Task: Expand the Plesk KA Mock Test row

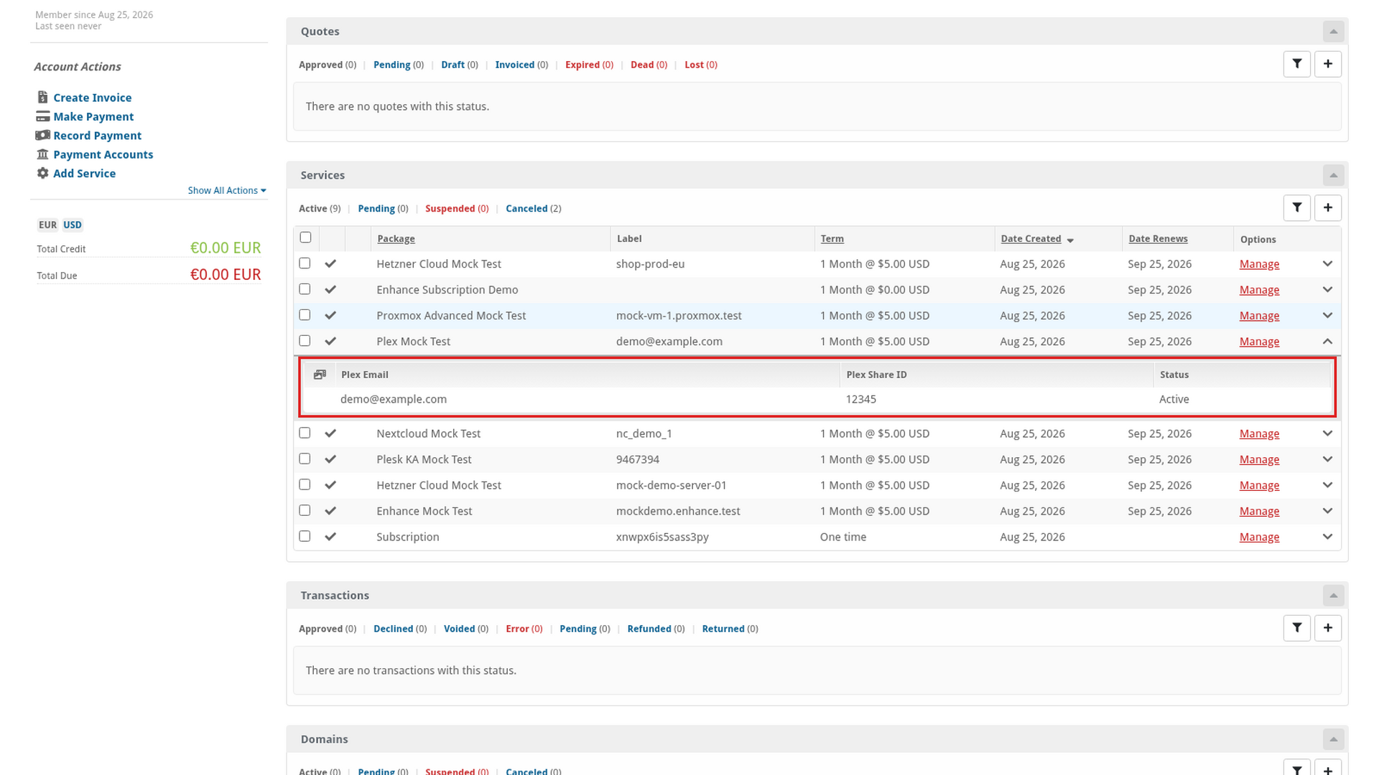Action: [1327, 459]
